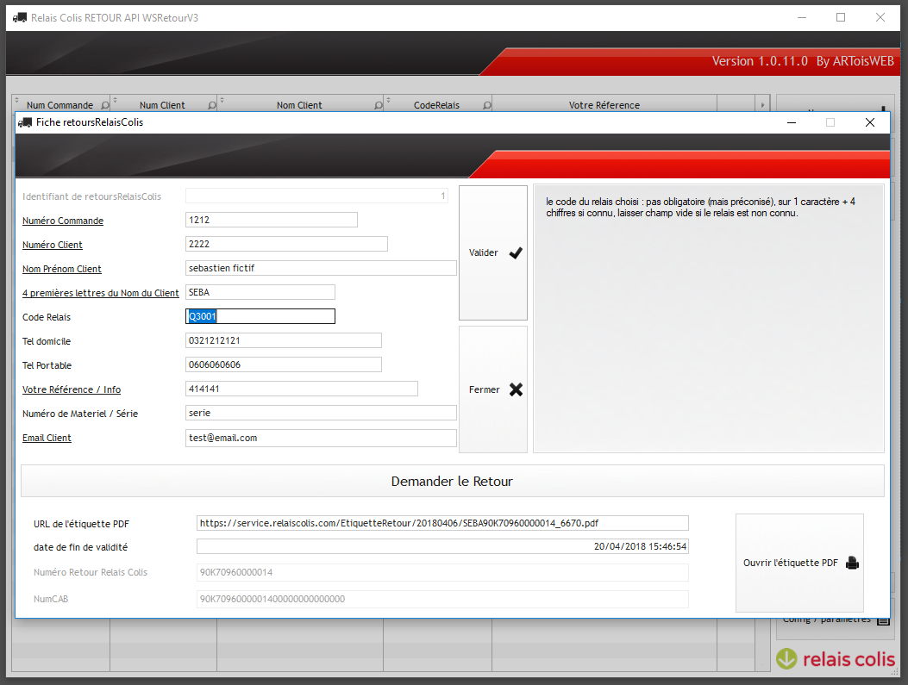Screen dimensions: 908x685
Task: Click the search magnifier in CodeRelais column header
Action: [487, 105]
